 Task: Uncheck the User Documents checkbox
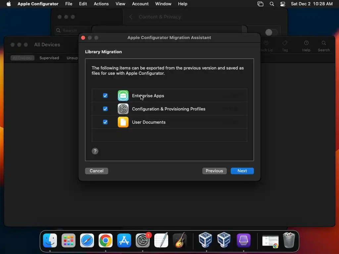105,122
